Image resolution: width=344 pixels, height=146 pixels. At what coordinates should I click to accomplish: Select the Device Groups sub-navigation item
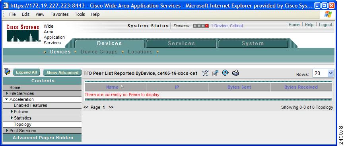coord(99,52)
